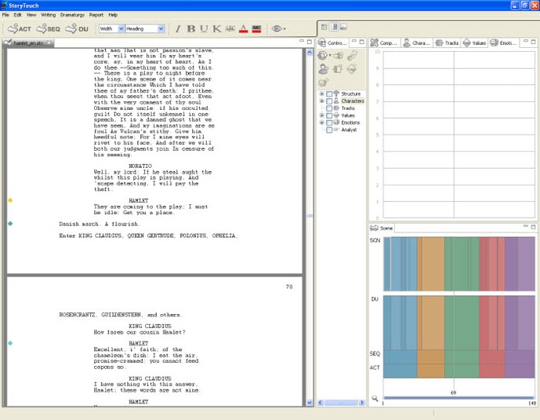Expand the Values tree node
Viewport: 540px width, 420px height.
[x=321, y=115]
